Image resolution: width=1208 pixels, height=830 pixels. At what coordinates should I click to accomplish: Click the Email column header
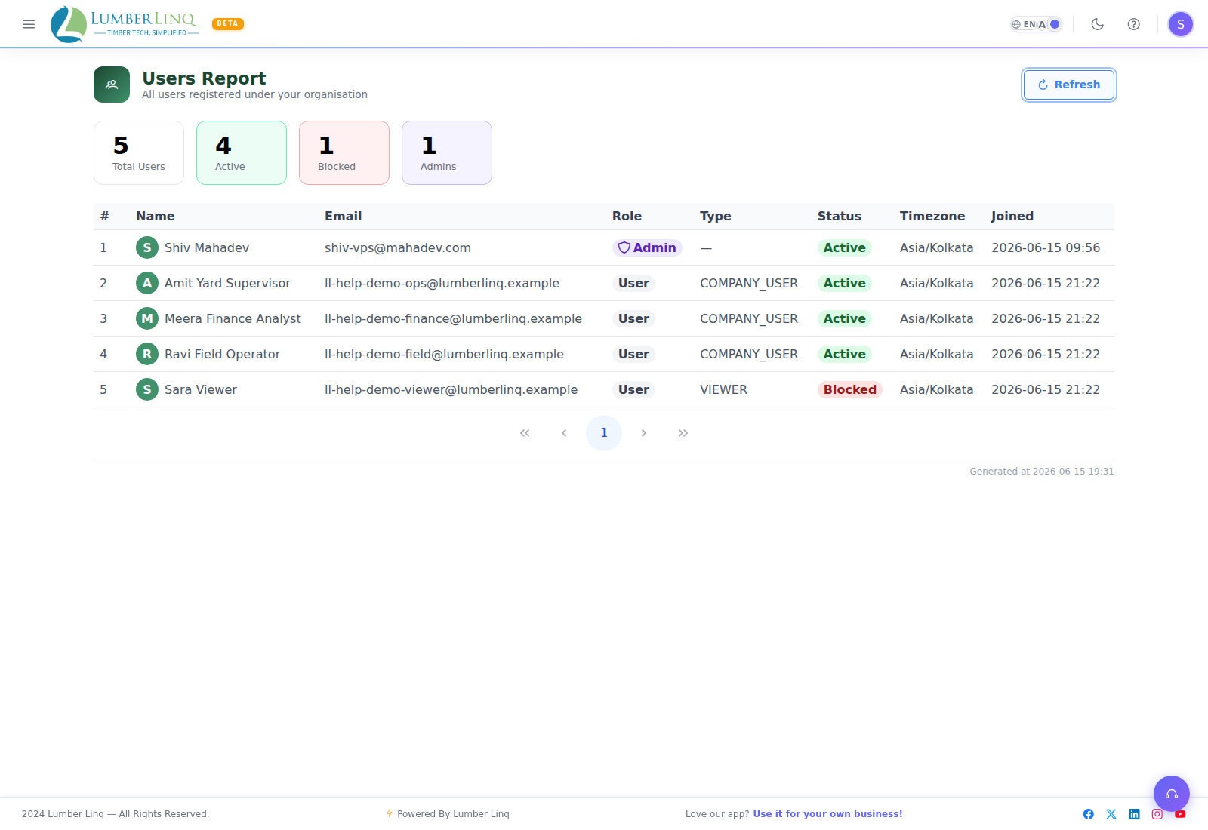click(344, 216)
